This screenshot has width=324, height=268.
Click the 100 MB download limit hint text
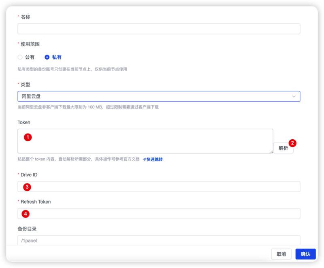tap(88, 107)
